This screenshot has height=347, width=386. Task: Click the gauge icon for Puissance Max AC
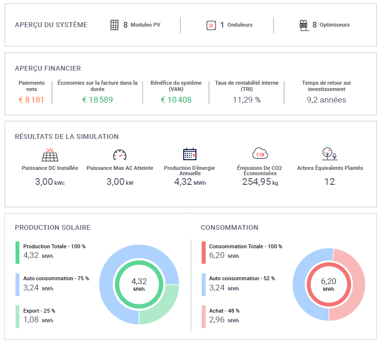(119, 154)
